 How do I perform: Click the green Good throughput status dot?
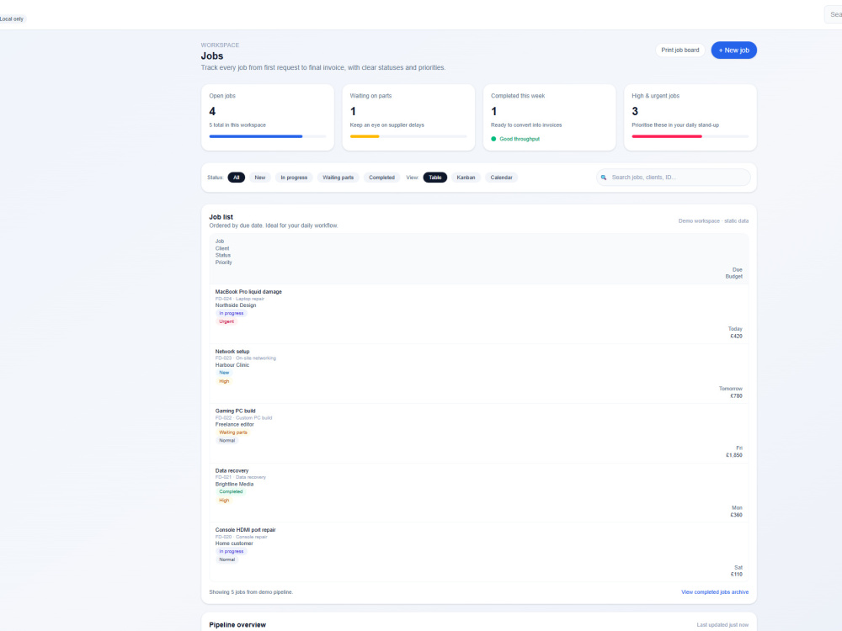click(493, 139)
